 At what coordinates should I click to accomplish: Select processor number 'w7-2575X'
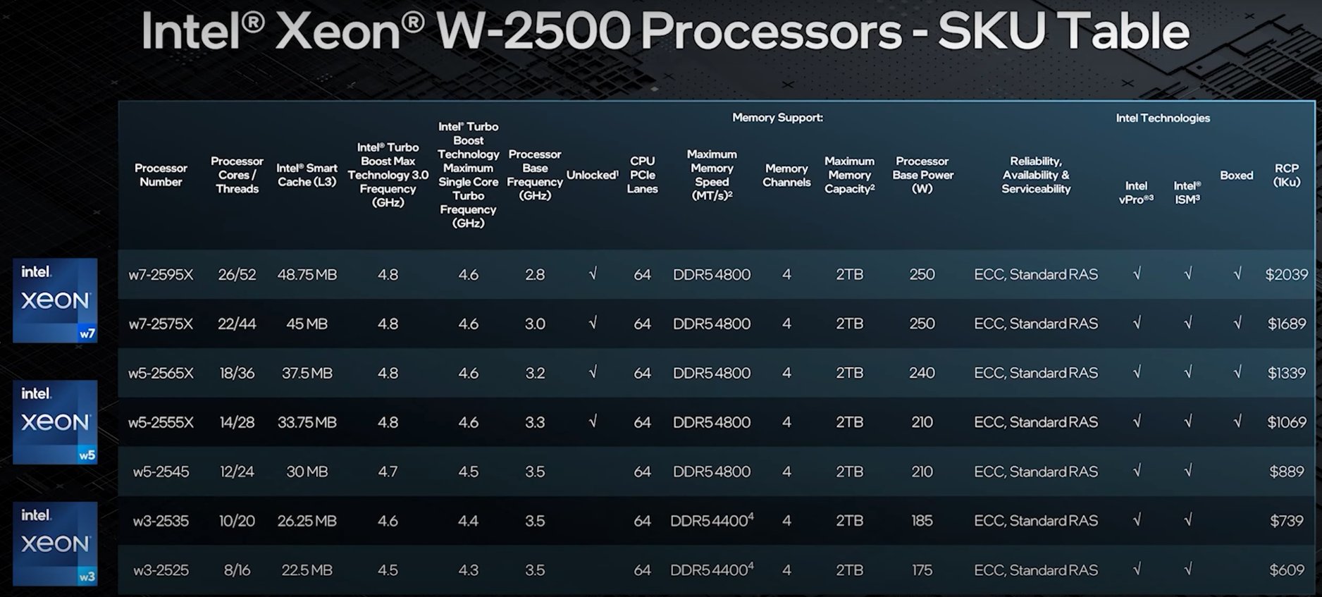pyautogui.click(x=161, y=324)
